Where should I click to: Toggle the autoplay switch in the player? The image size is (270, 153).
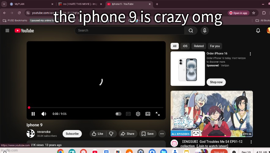[118, 114]
